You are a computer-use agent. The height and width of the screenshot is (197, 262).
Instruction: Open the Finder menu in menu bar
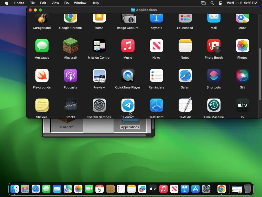19,3
